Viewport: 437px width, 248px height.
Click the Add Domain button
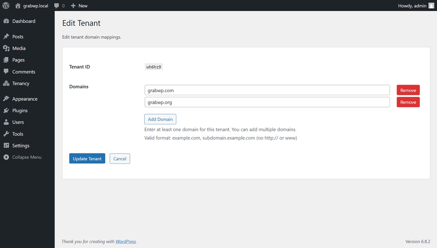point(160,119)
